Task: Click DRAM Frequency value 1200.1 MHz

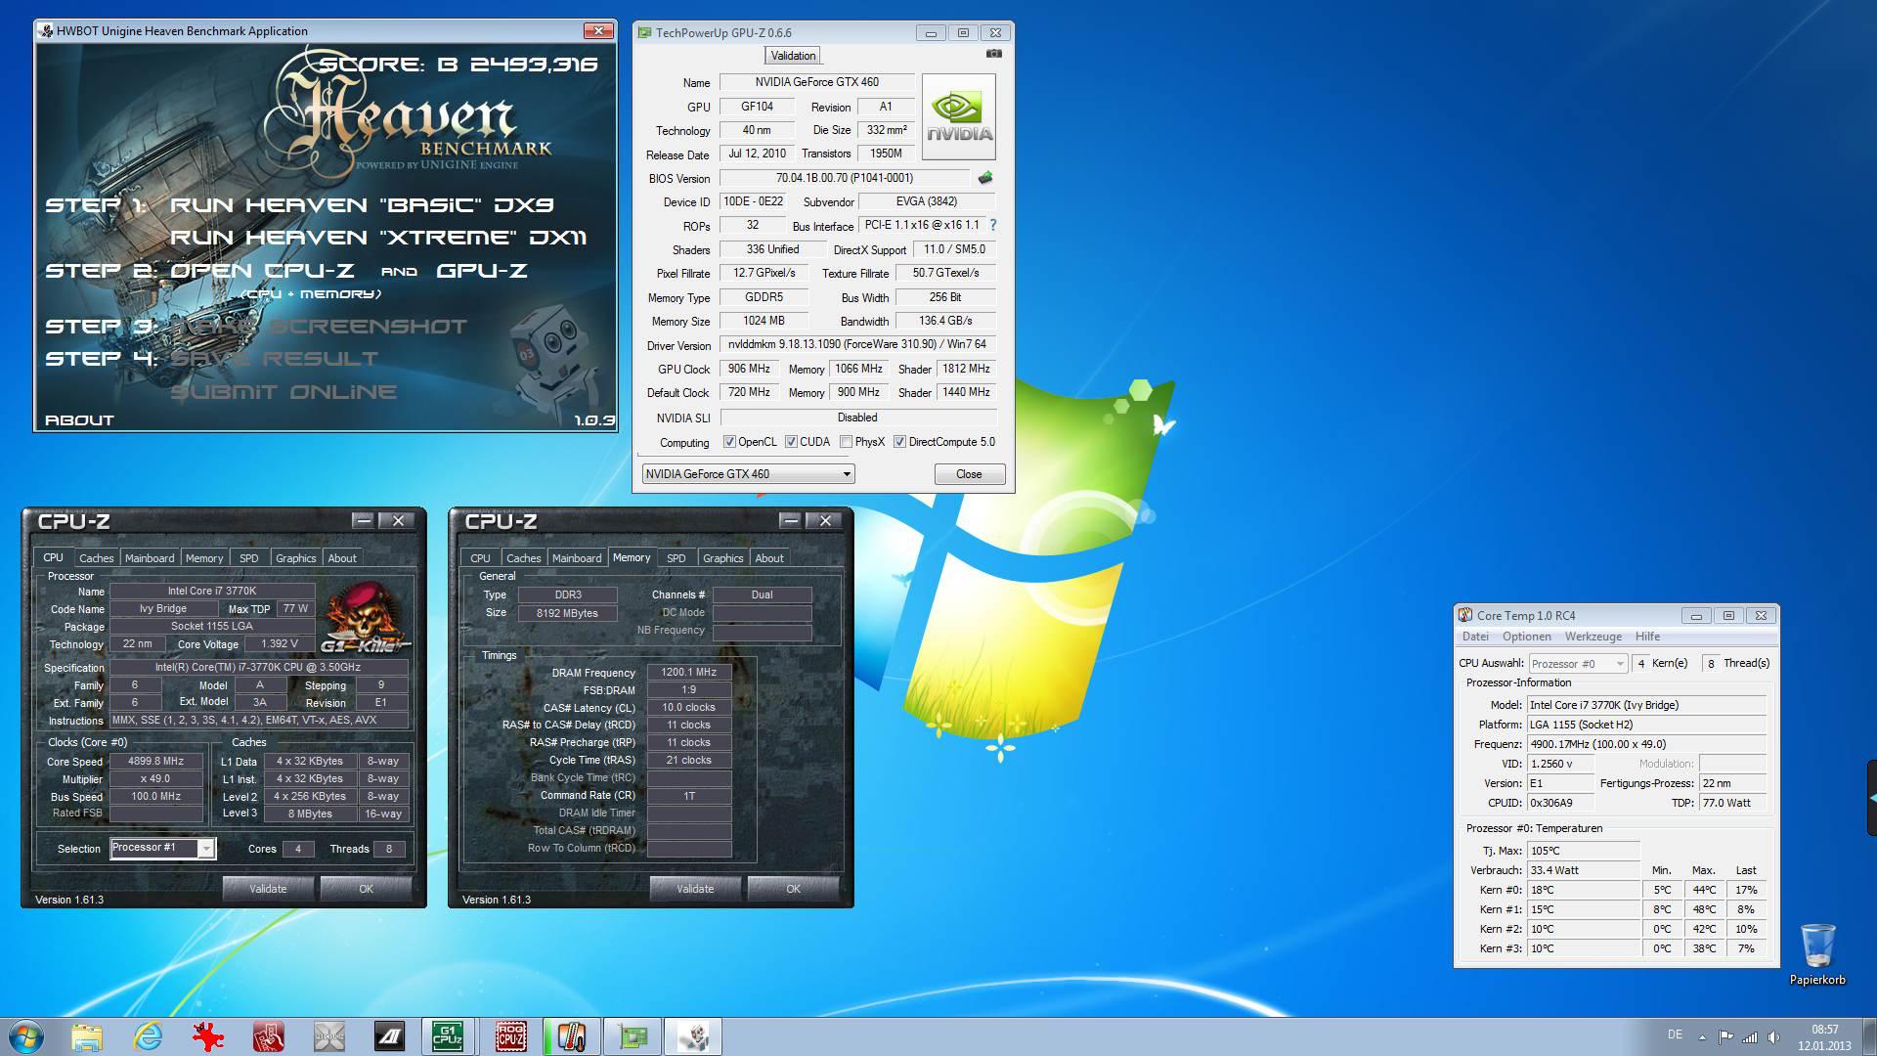Action: pyautogui.click(x=688, y=672)
